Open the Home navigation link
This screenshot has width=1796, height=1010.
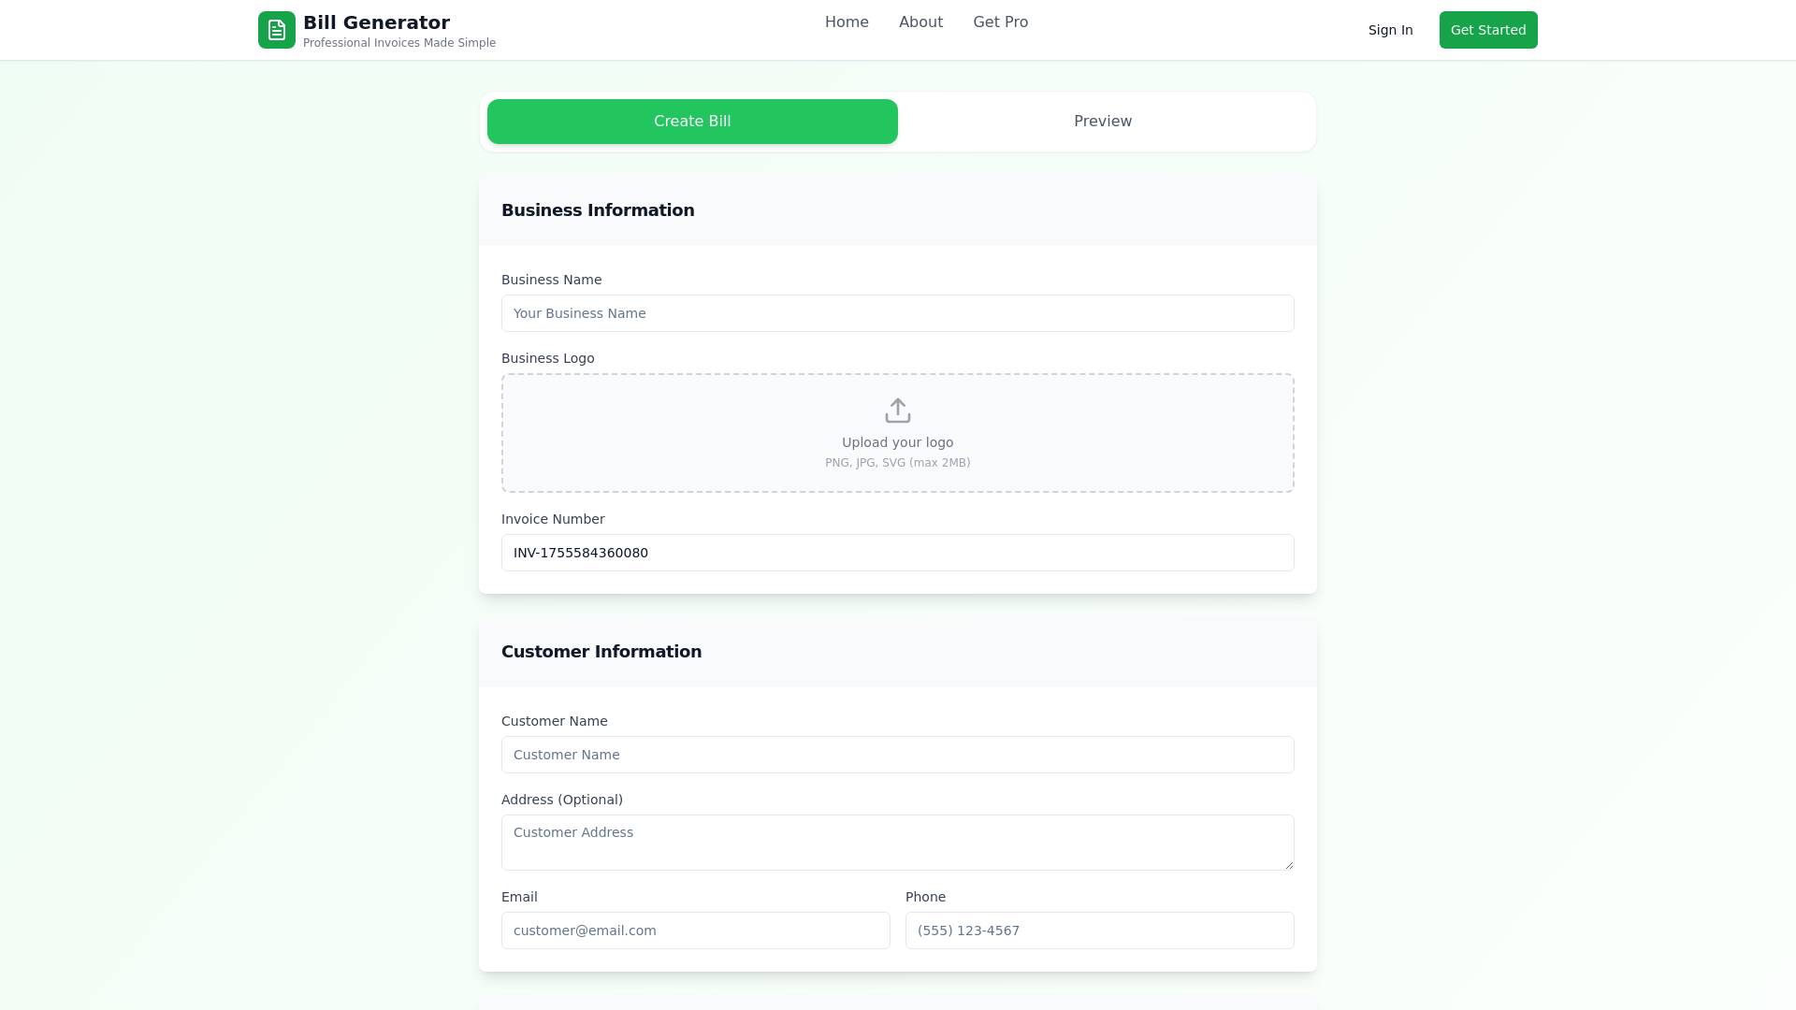pos(847,22)
